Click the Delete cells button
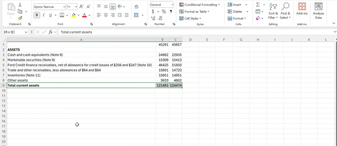The height and width of the screenshot is (146, 337). [x=235, y=11]
